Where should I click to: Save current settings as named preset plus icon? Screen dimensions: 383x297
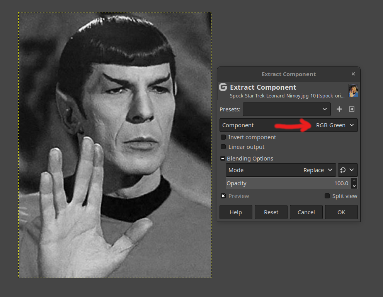point(339,109)
